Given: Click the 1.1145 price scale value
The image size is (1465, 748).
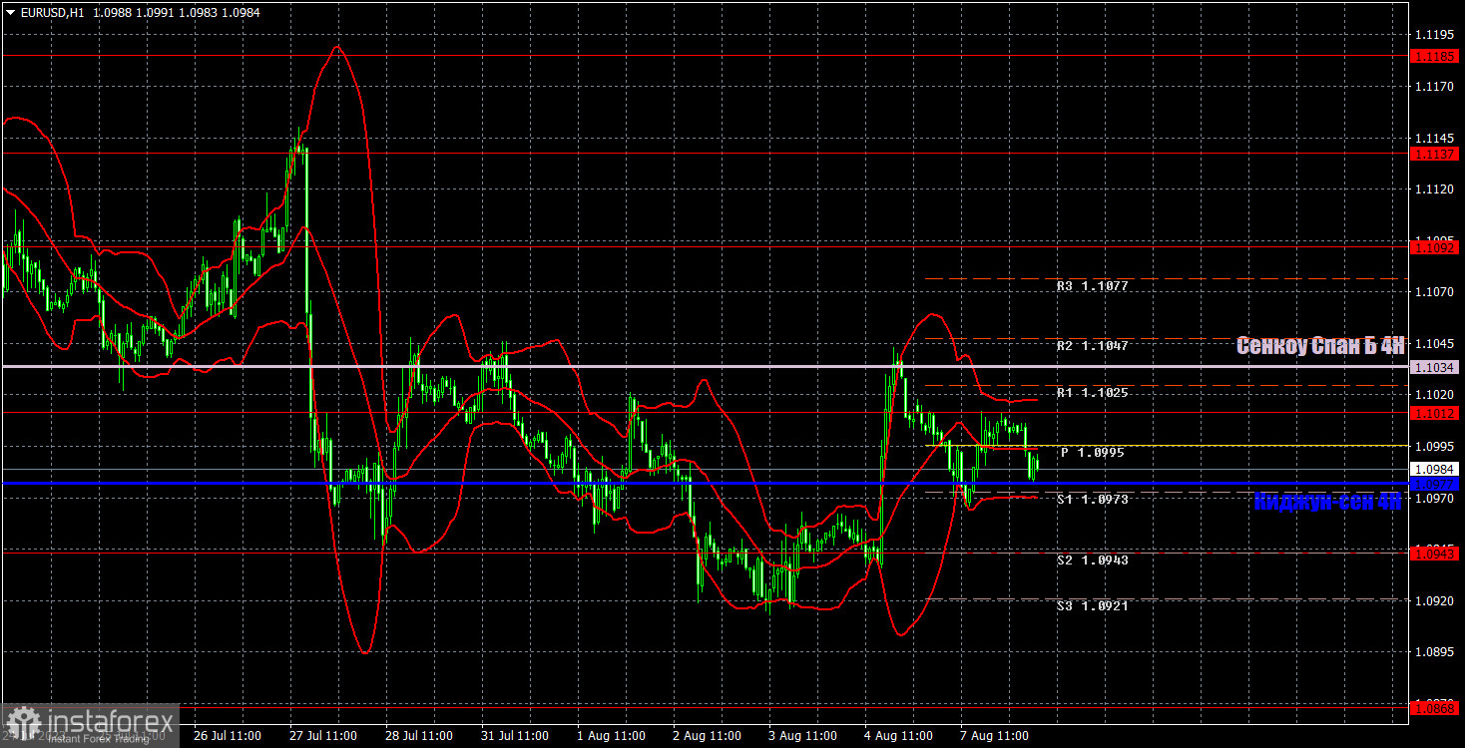Looking at the screenshot, I should pyautogui.click(x=1434, y=138).
